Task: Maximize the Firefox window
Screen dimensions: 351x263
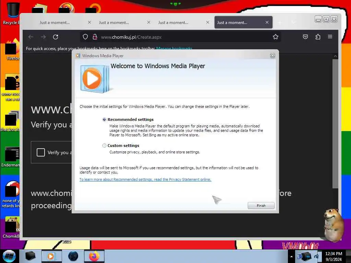Action: pos(326,19)
